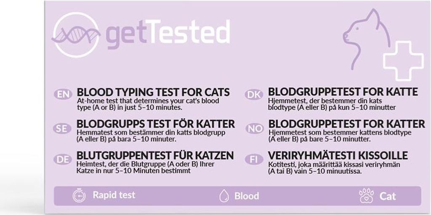Click the 'Rapid test' label
This screenshot has height=215, width=431.
point(114,195)
